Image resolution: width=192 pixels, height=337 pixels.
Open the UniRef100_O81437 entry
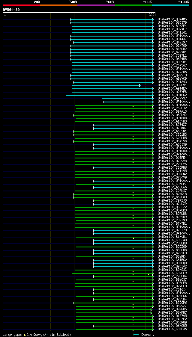click(x=172, y=39)
